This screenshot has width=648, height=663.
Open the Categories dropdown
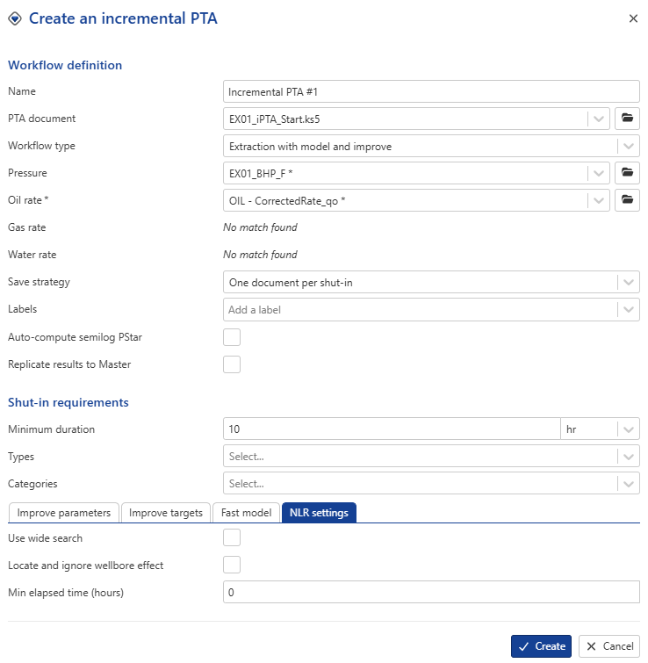click(628, 484)
